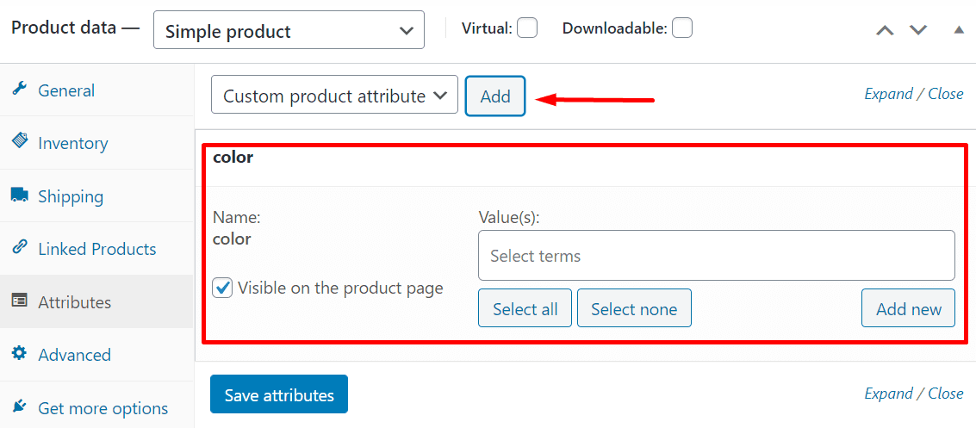Enable the Downloadable checkbox
Screen dimensions: 976x428
tap(682, 28)
